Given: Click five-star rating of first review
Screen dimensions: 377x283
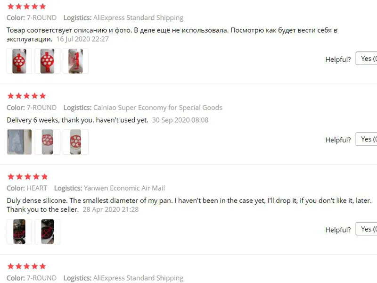Looking at the screenshot, I should point(26,7).
